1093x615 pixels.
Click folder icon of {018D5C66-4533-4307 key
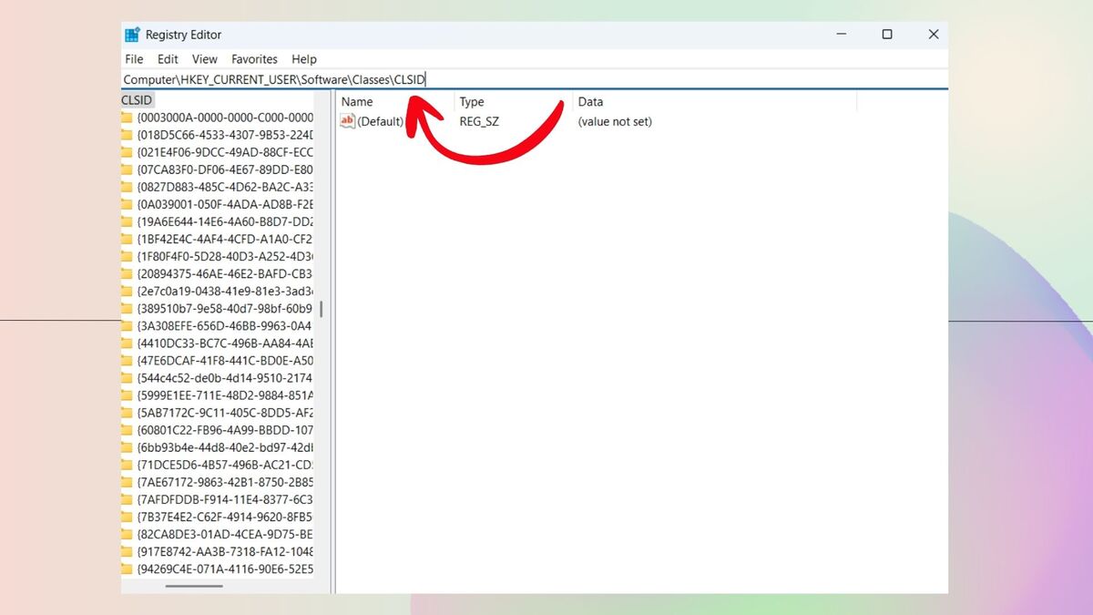[128, 135]
